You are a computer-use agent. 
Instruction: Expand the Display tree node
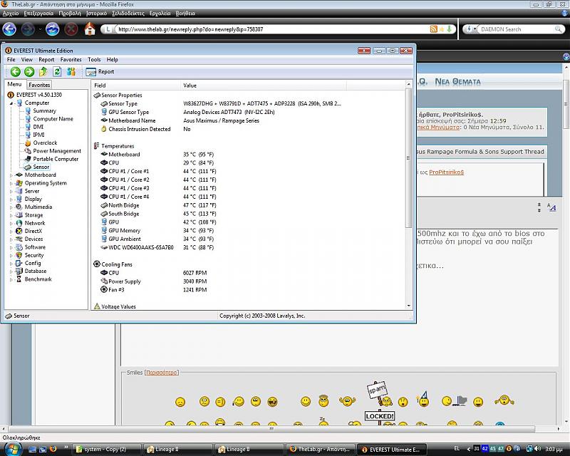pyautogui.click(x=11, y=199)
